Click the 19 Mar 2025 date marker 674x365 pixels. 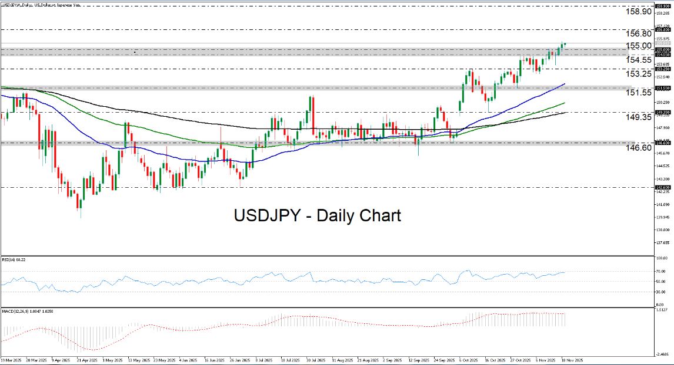pyautogui.click(x=12, y=360)
